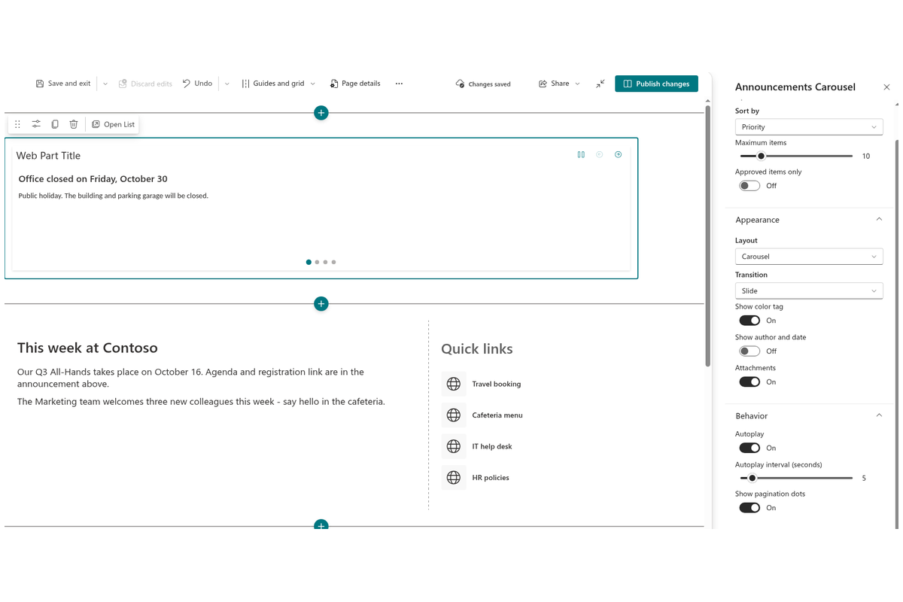
Task: Adjust the Maximum items slider
Action: pyautogui.click(x=796, y=156)
